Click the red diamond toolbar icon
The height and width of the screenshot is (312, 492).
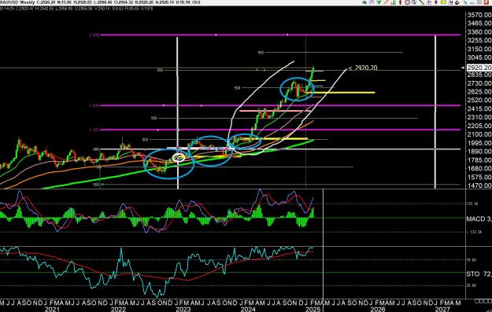401,2
